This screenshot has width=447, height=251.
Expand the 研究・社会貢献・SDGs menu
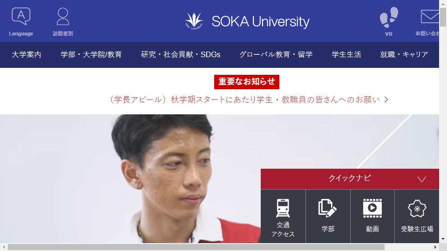181,55
